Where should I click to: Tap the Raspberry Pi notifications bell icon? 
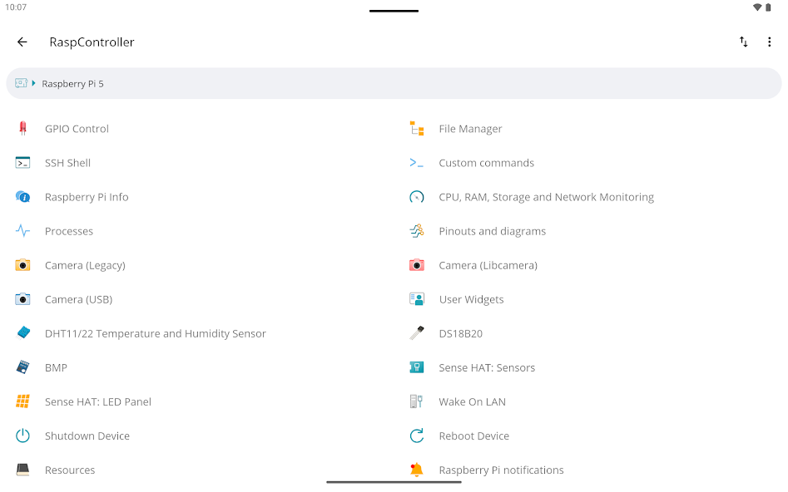417,470
